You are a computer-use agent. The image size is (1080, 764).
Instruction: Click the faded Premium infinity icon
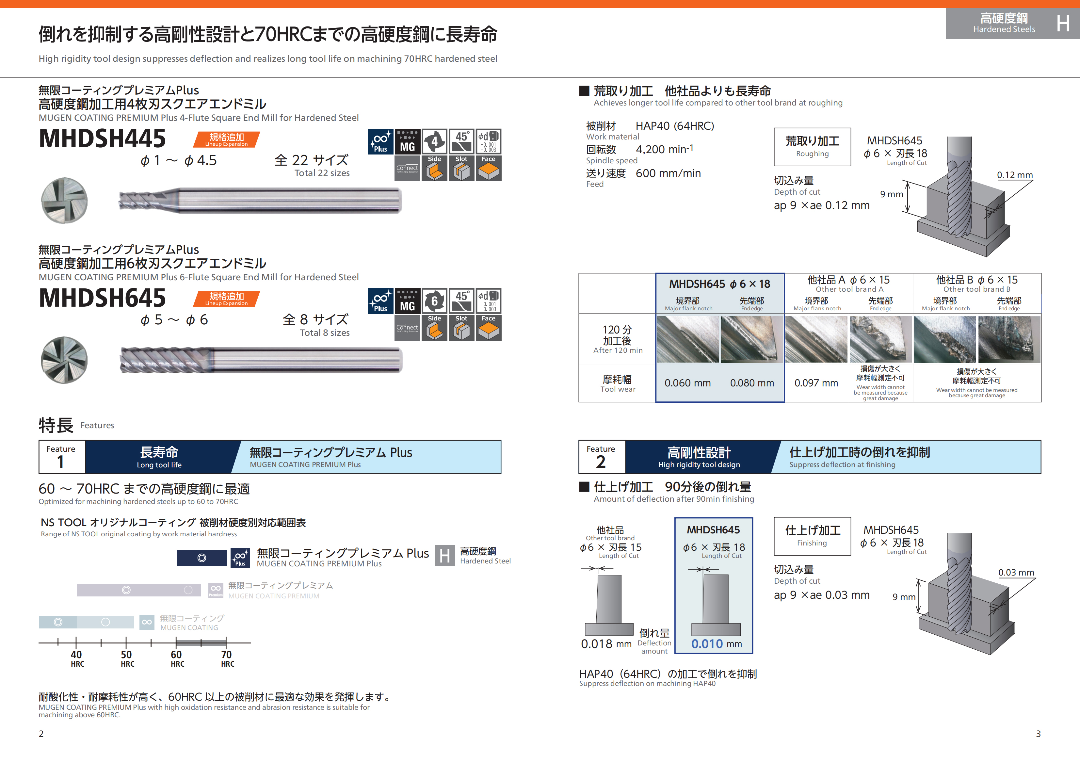tap(216, 590)
